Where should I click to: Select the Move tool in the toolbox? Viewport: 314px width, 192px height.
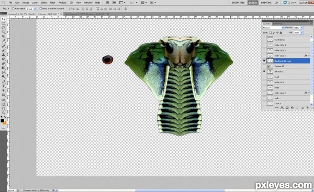click(4, 19)
